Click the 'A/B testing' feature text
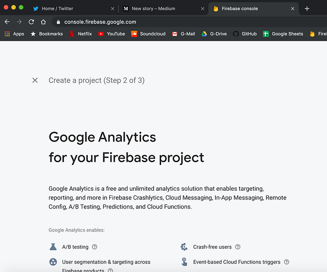Viewport: 327px width, 272px height. point(75,247)
